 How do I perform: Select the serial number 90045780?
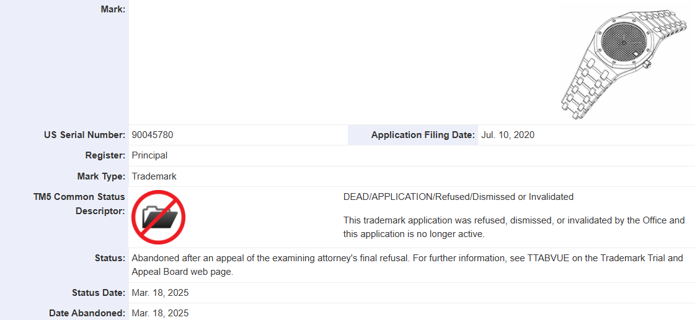point(153,136)
